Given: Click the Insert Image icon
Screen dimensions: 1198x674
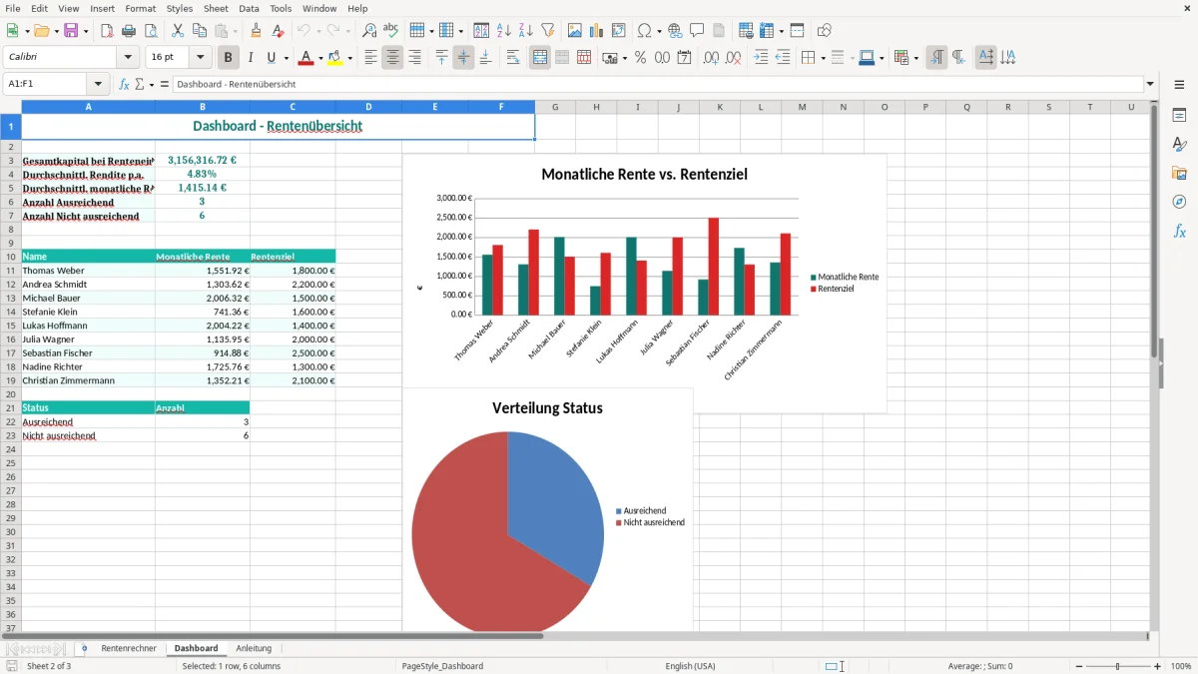Looking at the screenshot, I should point(575,31).
